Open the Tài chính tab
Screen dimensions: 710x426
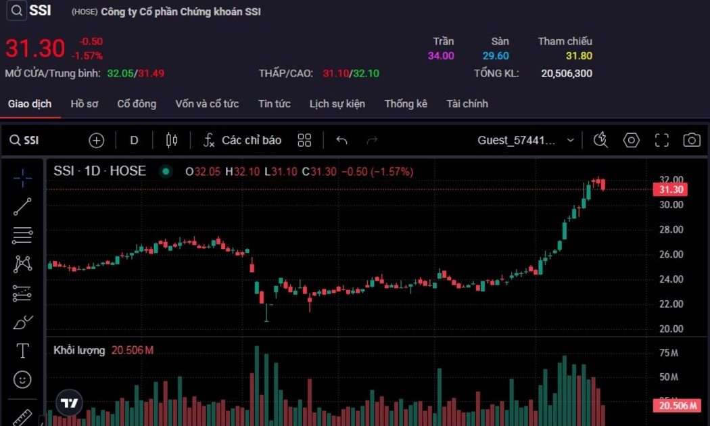pyautogui.click(x=467, y=103)
